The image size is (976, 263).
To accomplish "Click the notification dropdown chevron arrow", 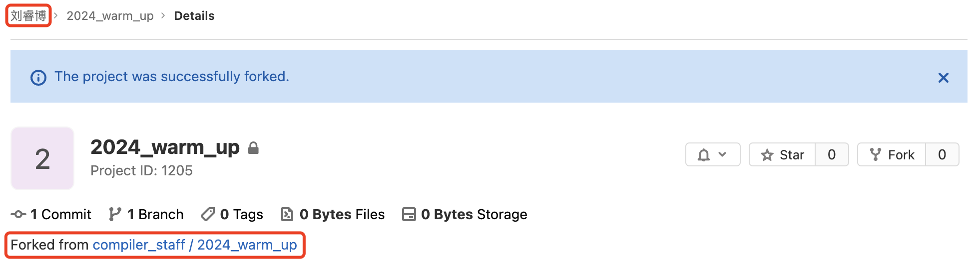I will pyautogui.click(x=722, y=154).
